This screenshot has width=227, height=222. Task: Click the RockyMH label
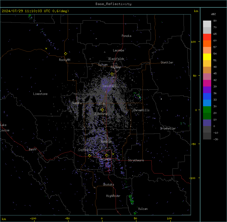65,60
